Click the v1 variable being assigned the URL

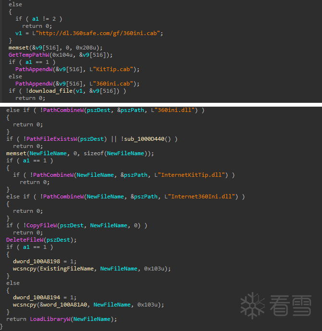[x=19, y=33]
